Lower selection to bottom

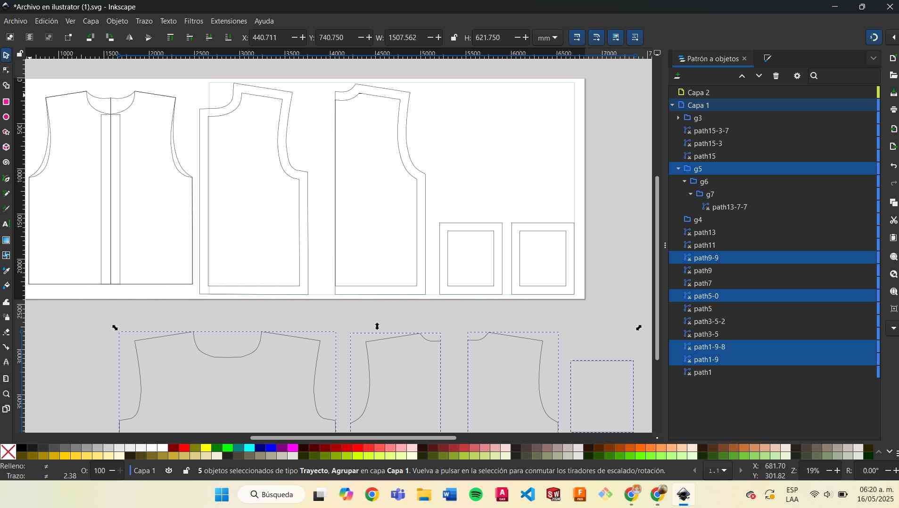228,37
